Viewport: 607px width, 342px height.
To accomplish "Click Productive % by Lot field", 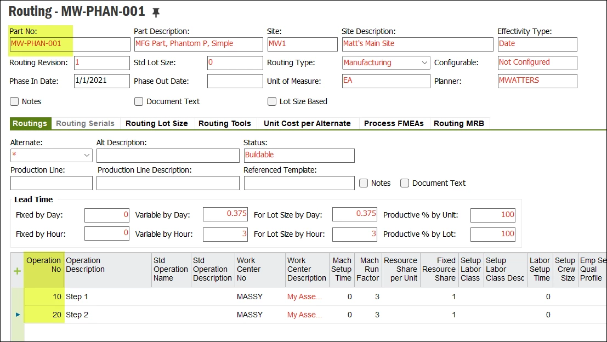I will pos(493,235).
